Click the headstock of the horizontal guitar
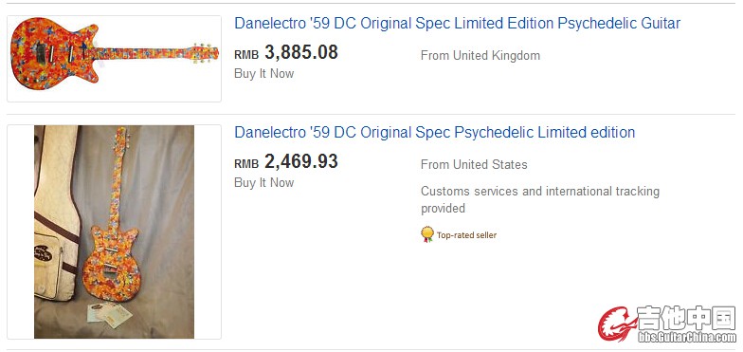The height and width of the screenshot is (352, 743). pyautogui.click(x=206, y=53)
